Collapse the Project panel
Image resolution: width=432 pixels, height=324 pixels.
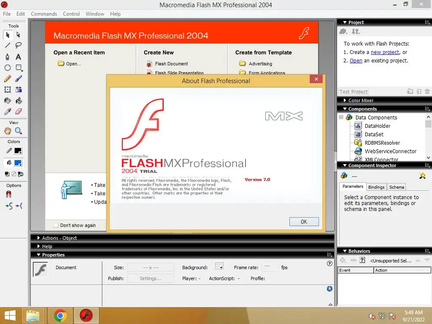[345, 22]
